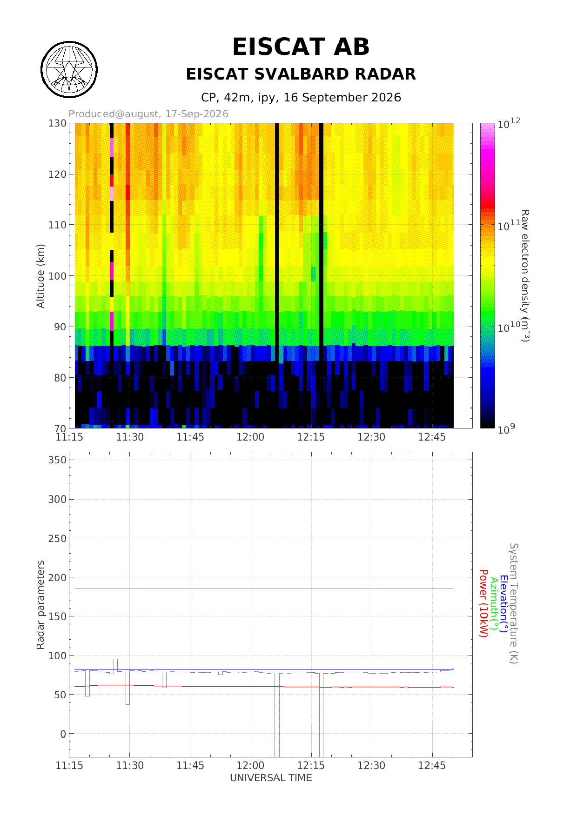Click the black data gap after 12:00
The width and height of the screenshot is (577, 816).
277,242
